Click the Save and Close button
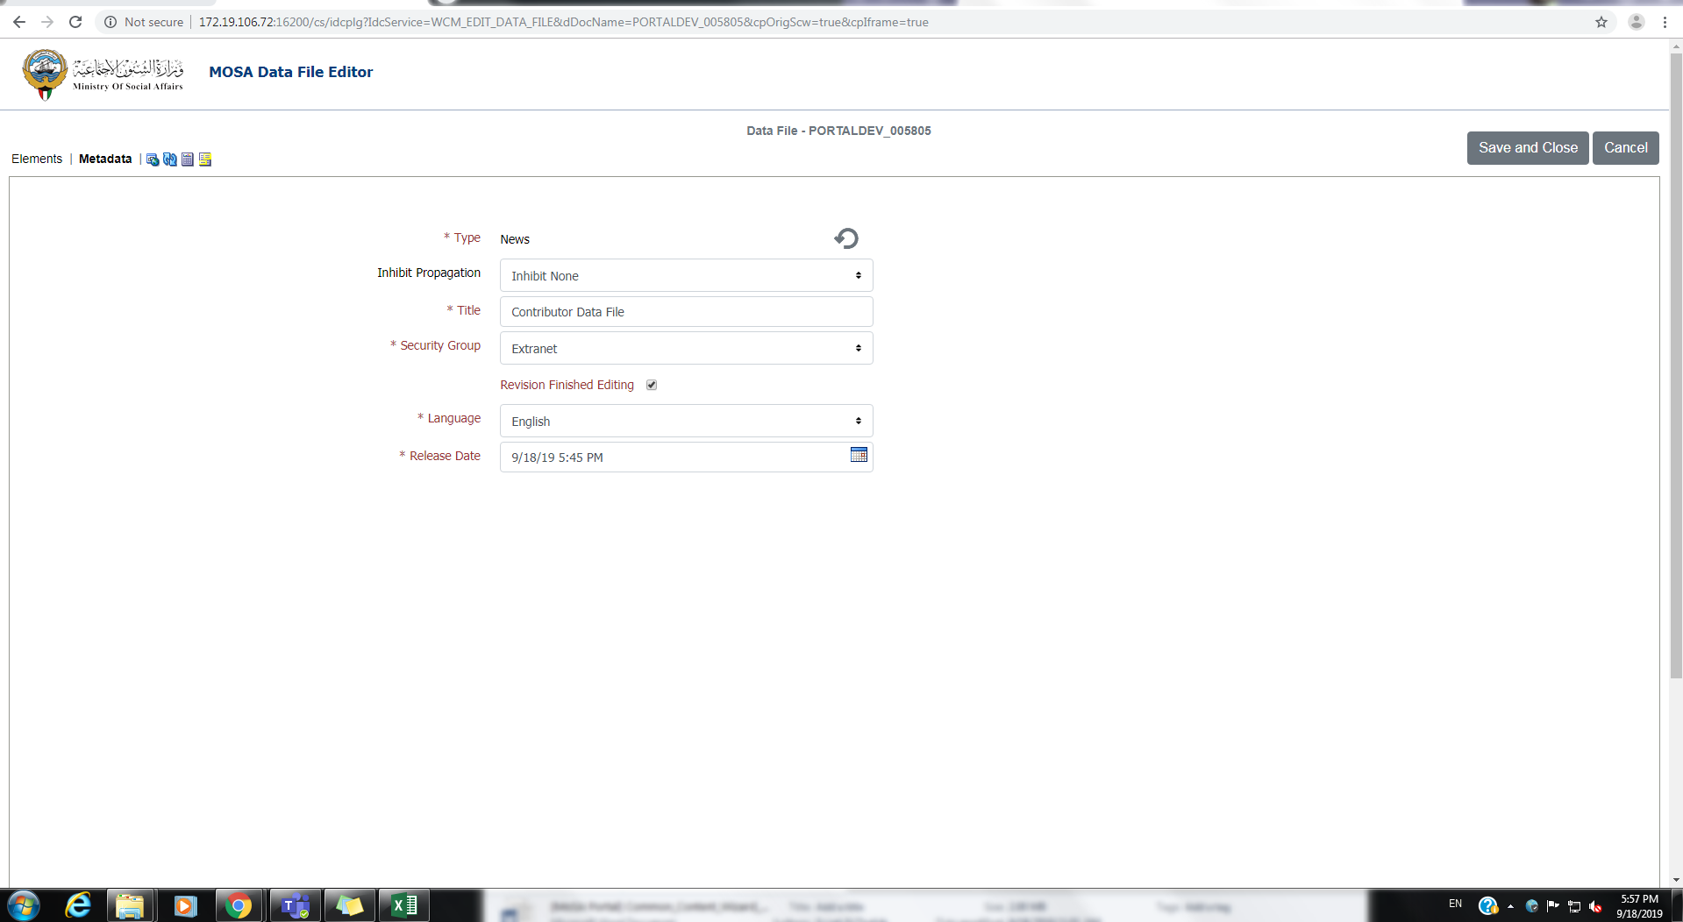This screenshot has width=1683, height=922. tap(1527, 148)
